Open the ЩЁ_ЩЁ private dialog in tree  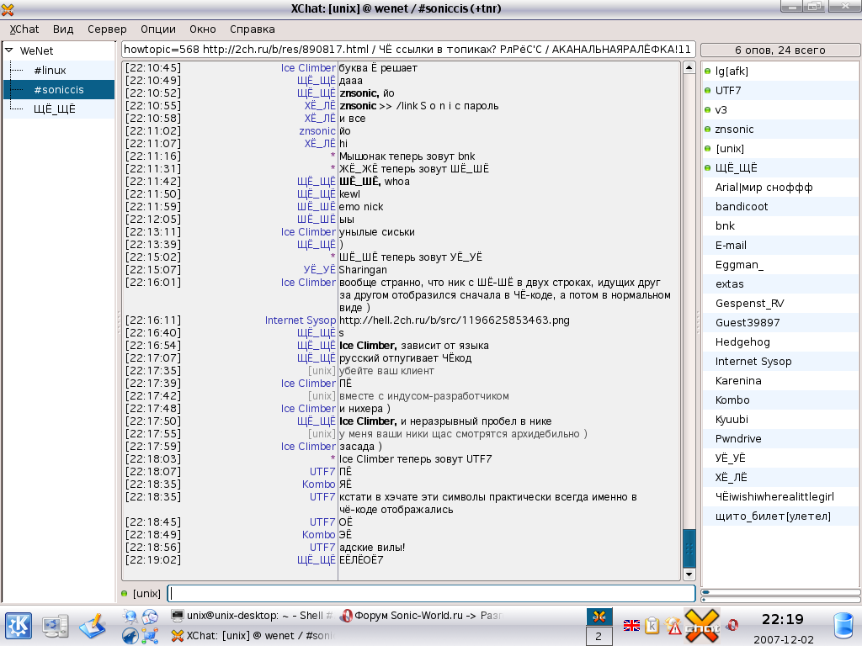click(x=55, y=109)
